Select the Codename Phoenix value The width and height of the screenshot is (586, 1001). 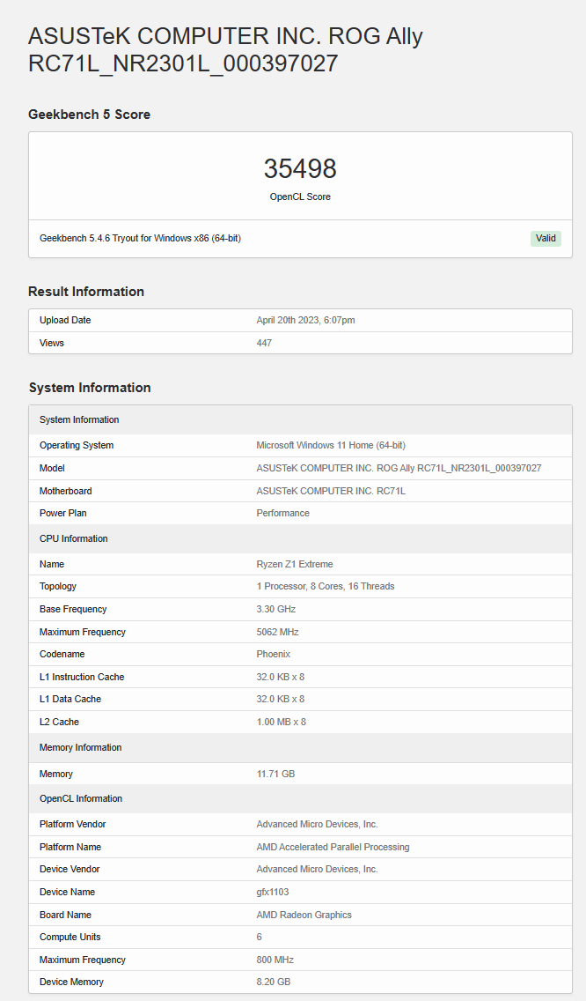coord(273,655)
